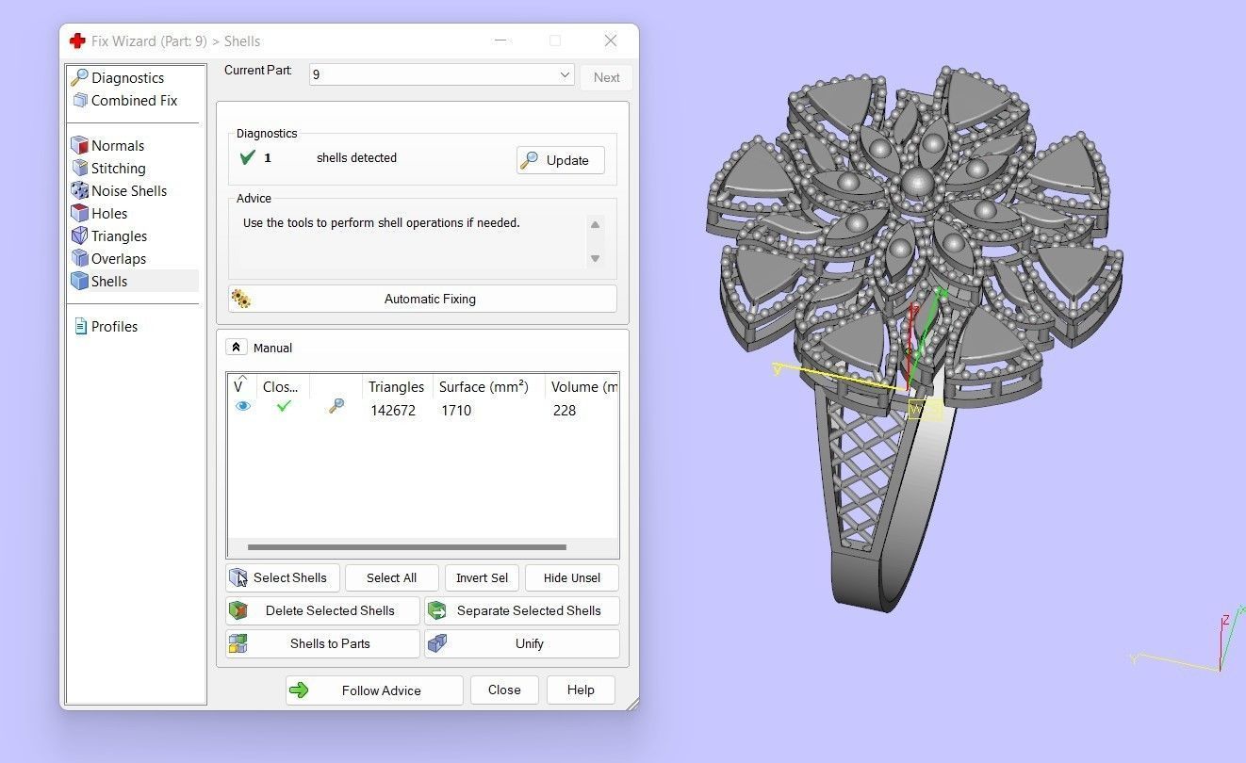The height and width of the screenshot is (763, 1246).
Task: Open the Triangles page
Action: 119,236
